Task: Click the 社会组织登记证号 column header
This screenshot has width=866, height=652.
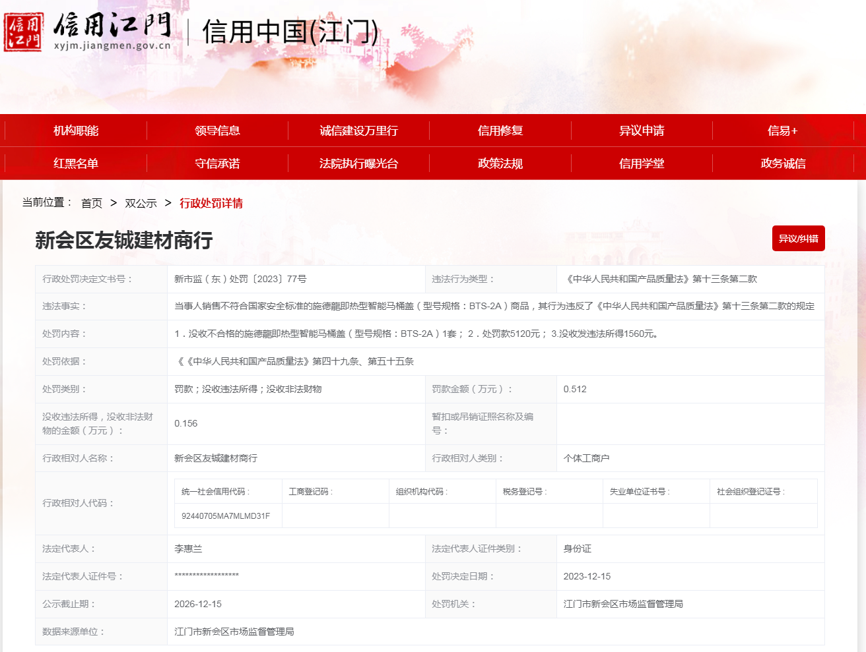Action: 751,491
